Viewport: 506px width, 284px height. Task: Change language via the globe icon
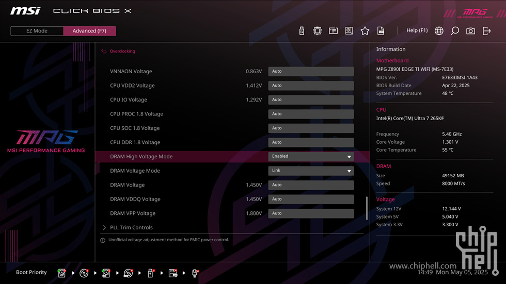439,30
